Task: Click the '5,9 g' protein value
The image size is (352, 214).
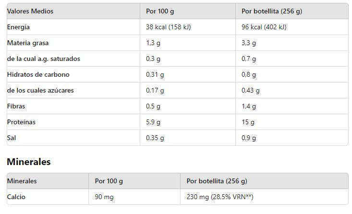Action: tap(153, 122)
